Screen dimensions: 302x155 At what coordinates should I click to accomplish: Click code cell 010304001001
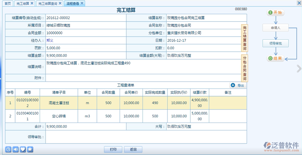pos(27,116)
